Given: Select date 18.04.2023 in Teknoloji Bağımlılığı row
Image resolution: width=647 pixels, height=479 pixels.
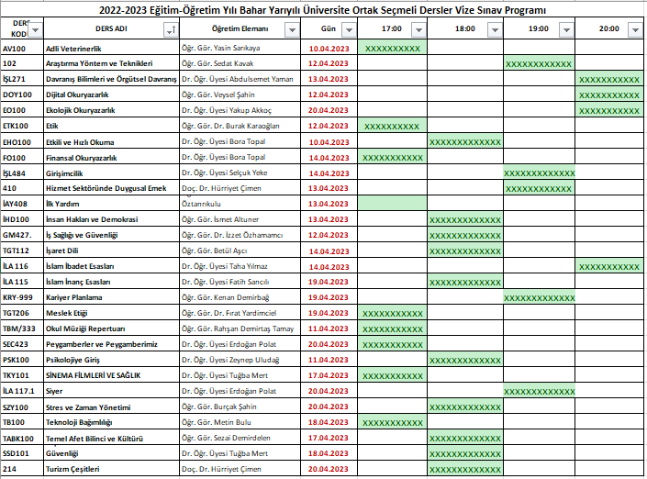Looking at the screenshot, I should point(329,422).
